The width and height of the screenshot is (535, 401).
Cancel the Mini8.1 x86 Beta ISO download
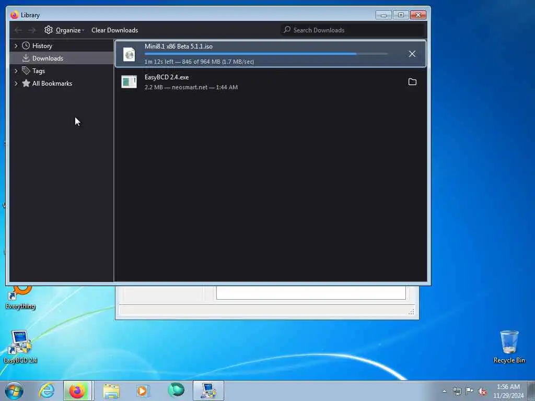(x=412, y=54)
